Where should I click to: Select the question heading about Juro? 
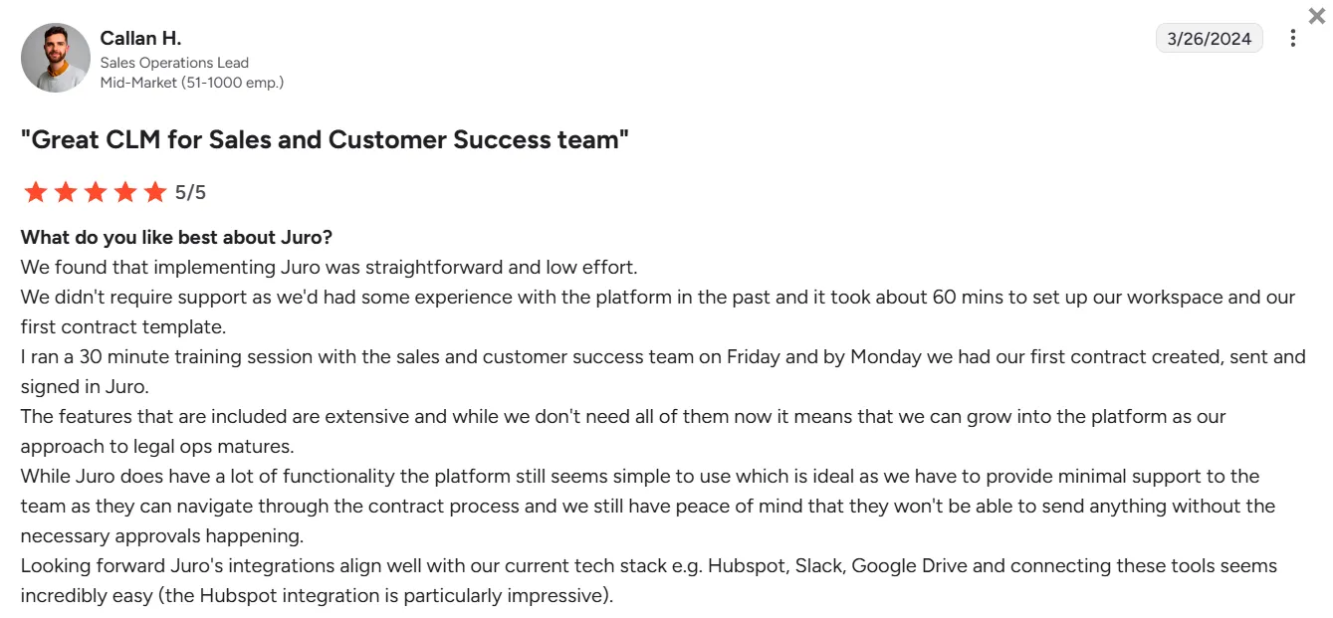click(176, 237)
